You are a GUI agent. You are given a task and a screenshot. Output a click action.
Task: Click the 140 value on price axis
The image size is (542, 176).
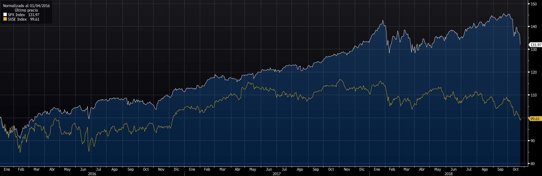[x=534, y=27]
